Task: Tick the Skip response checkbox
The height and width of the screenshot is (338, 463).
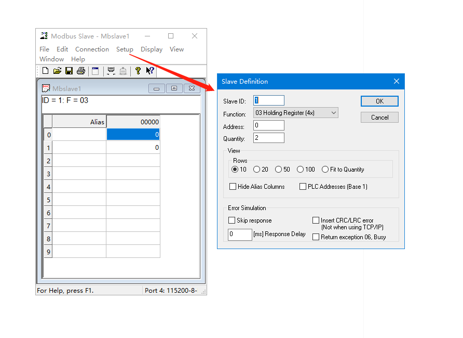Action: tap(231, 220)
